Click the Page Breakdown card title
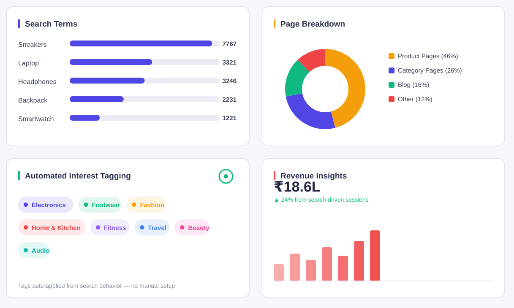The width and height of the screenshot is (514, 308). click(313, 24)
